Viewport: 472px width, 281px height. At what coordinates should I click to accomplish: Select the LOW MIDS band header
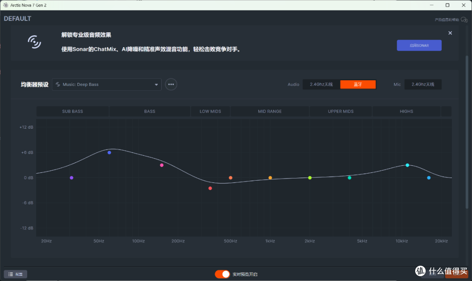point(210,111)
